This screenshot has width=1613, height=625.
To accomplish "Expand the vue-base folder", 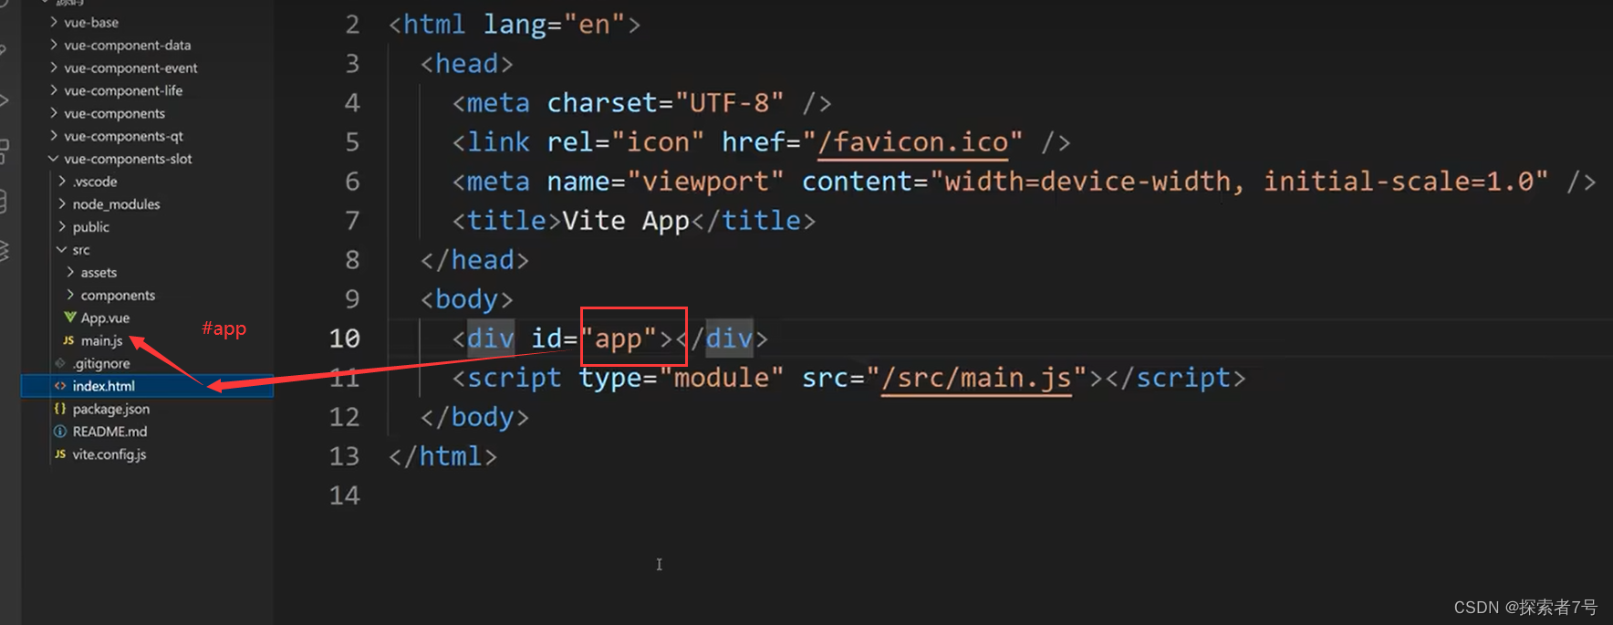I will click(91, 22).
